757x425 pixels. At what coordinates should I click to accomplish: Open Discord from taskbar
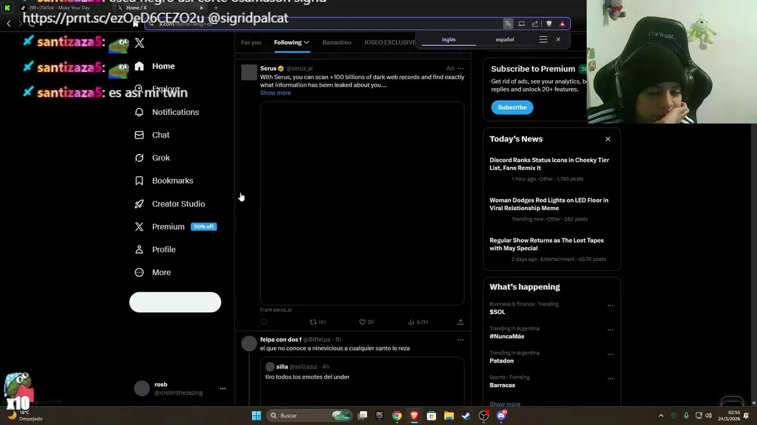pos(502,416)
